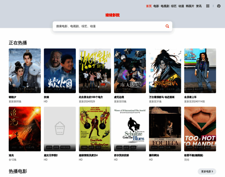Go to 首页 nav tab
Screen dimensions: 225x177
point(149,6)
